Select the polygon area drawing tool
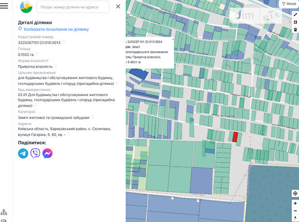 tap(295, 22)
